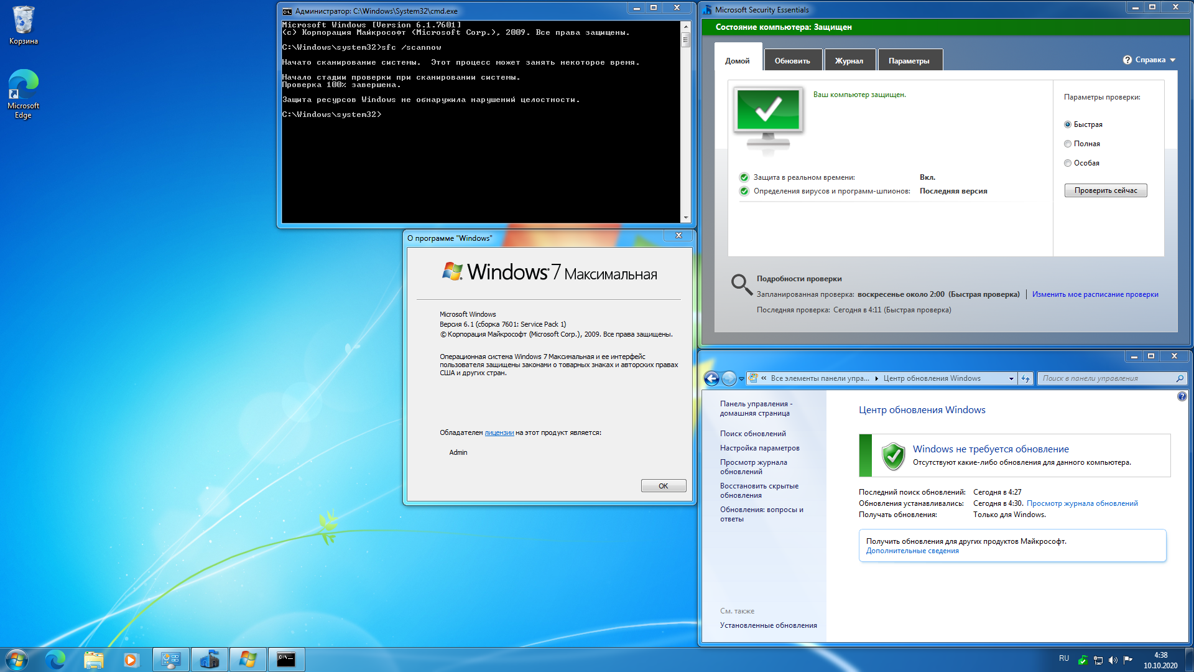Screen dimensions: 1194x672
Task: Open recent pages dropdown arrow beside navigation buttons
Action: 741,378
